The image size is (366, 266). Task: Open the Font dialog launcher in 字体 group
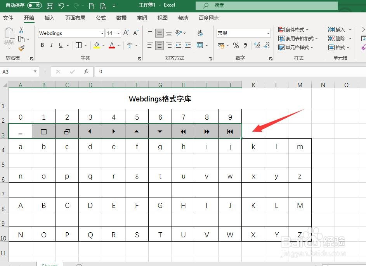[140, 59]
